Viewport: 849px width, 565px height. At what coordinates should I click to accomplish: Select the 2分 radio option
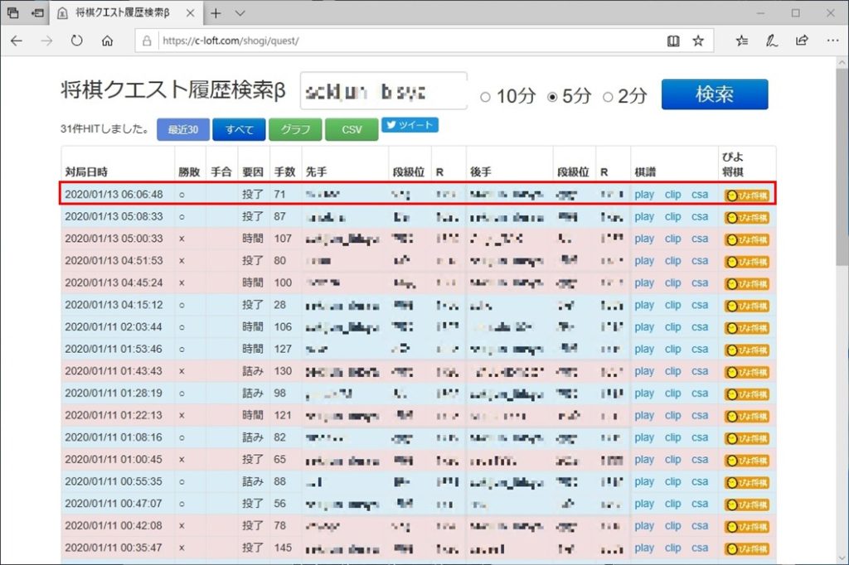(608, 97)
